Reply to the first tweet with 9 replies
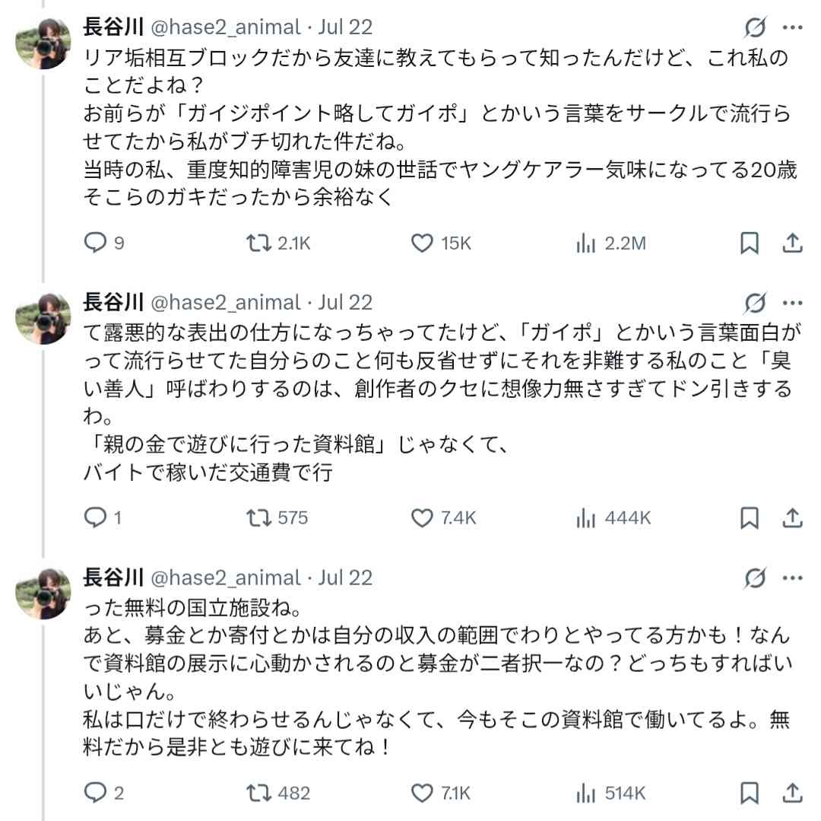 pyautogui.click(x=95, y=243)
